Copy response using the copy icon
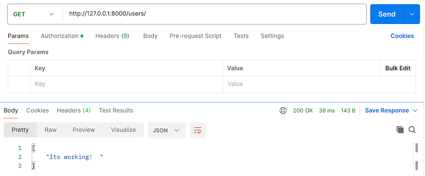Image resolution: width=425 pixels, height=176 pixels. pos(400,130)
